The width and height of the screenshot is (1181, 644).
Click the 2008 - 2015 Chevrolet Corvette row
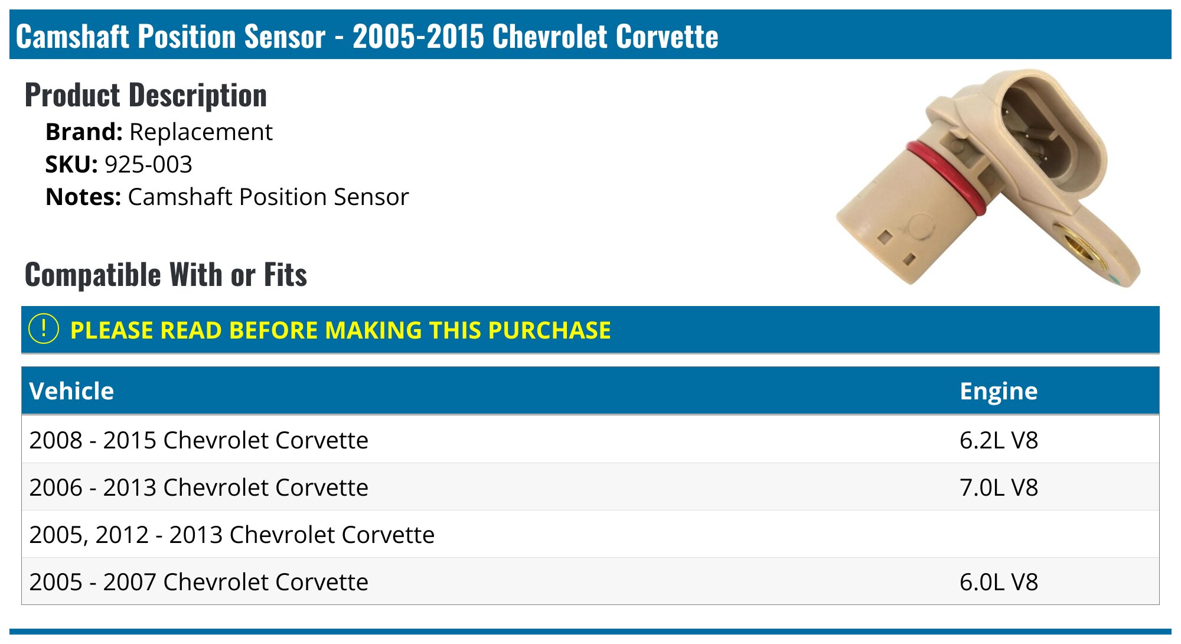[x=590, y=440]
